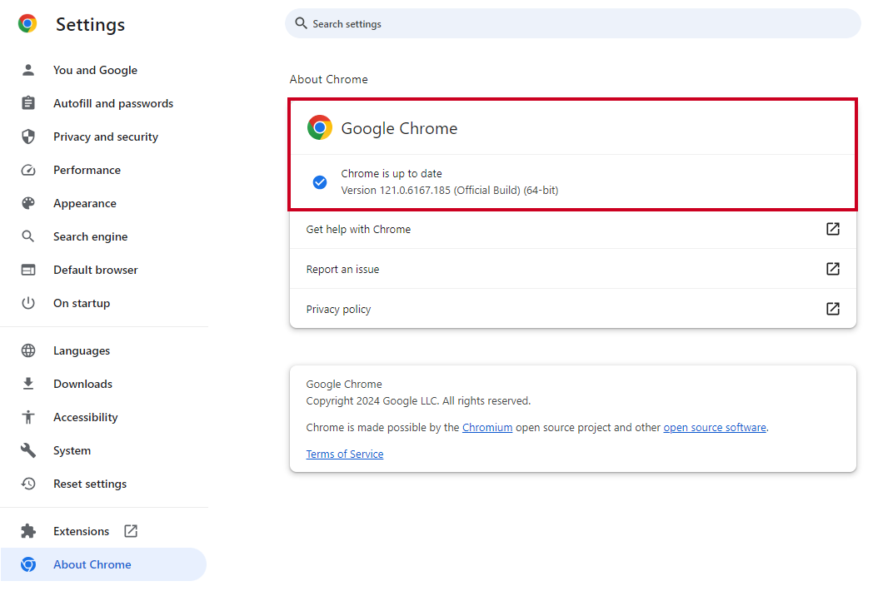Open Downloads settings section

tap(103, 383)
